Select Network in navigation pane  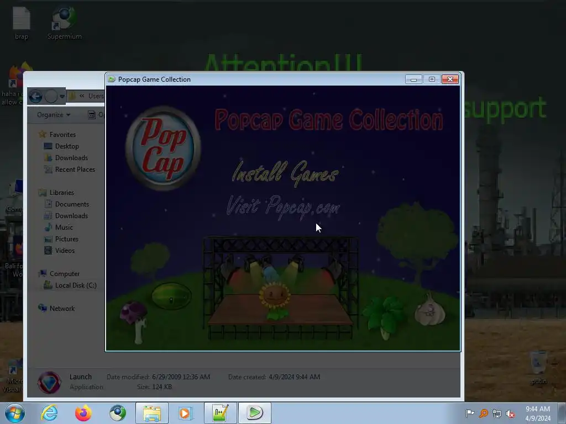tap(56, 308)
